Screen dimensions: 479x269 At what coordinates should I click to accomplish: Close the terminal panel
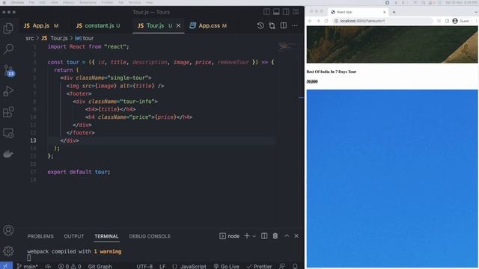tap(296, 236)
